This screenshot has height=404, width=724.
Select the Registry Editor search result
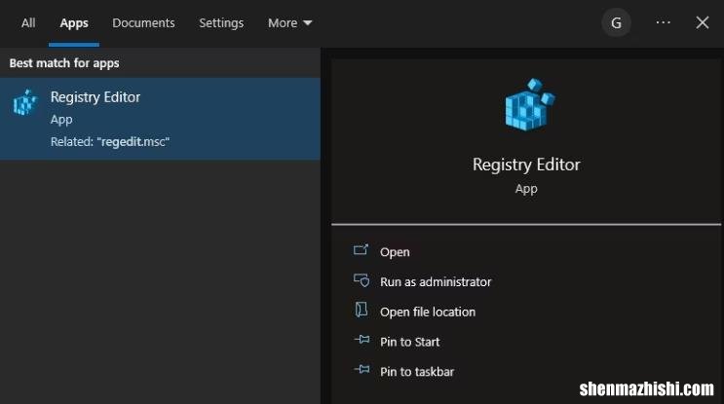pyautogui.click(x=160, y=119)
